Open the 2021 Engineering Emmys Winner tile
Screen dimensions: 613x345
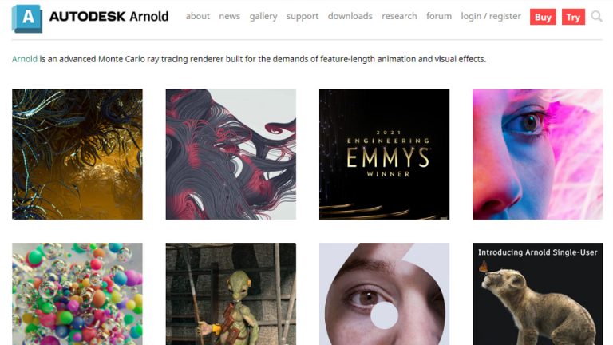pyautogui.click(x=384, y=154)
